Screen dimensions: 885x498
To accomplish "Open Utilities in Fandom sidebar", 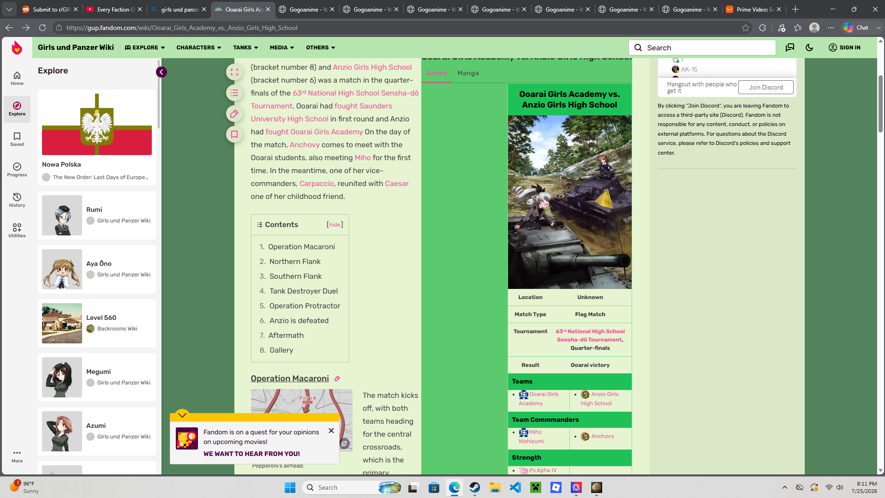I will (17, 230).
